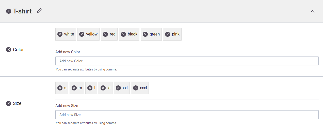Remove the xl size tag
Screen dimensions: 323x129
(103, 88)
